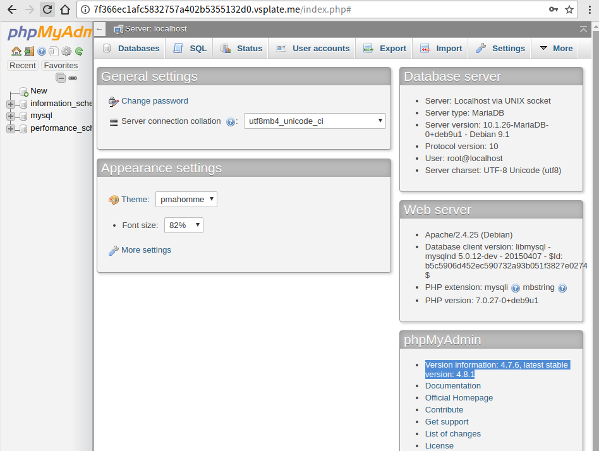The image size is (599, 451).
Task: Expand the information_schema database tree
Action: tap(11, 104)
